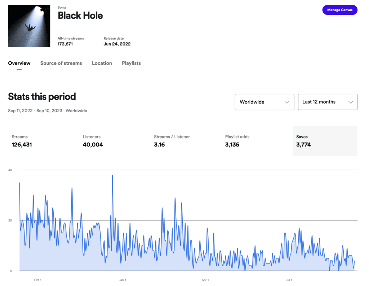369x286 pixels.
Task: Click the Oct 1 axis label
Action: [37, 280]
